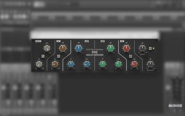Click the LED next to LB button
Image resolution: width=185 pixels, height=116 pixels.
pos(62,56)
